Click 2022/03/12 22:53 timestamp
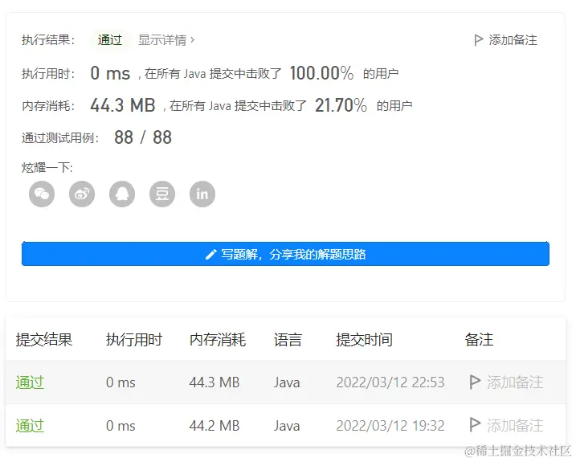 click(x=390, y=382)
